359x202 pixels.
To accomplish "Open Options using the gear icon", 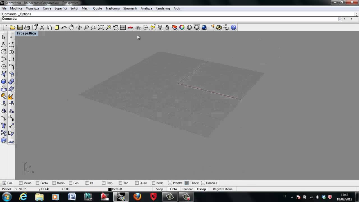I will (x=219, y=27).
